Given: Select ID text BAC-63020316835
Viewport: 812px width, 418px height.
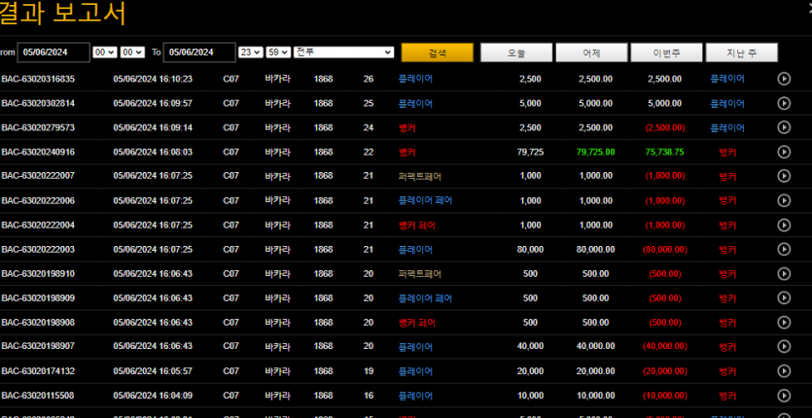Looking at the screenshot, I should tap(38, 80).
